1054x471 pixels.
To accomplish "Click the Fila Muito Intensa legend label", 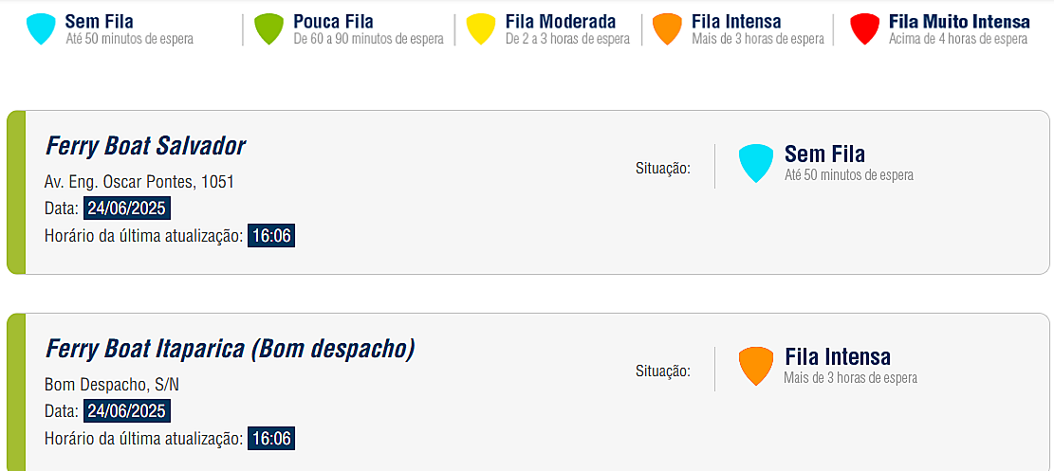I will [959, 22].
